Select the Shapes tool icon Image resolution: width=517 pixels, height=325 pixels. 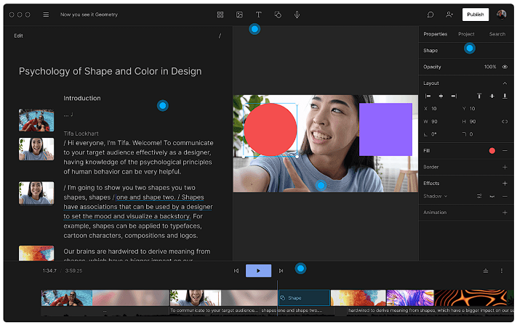pos(278,15)
